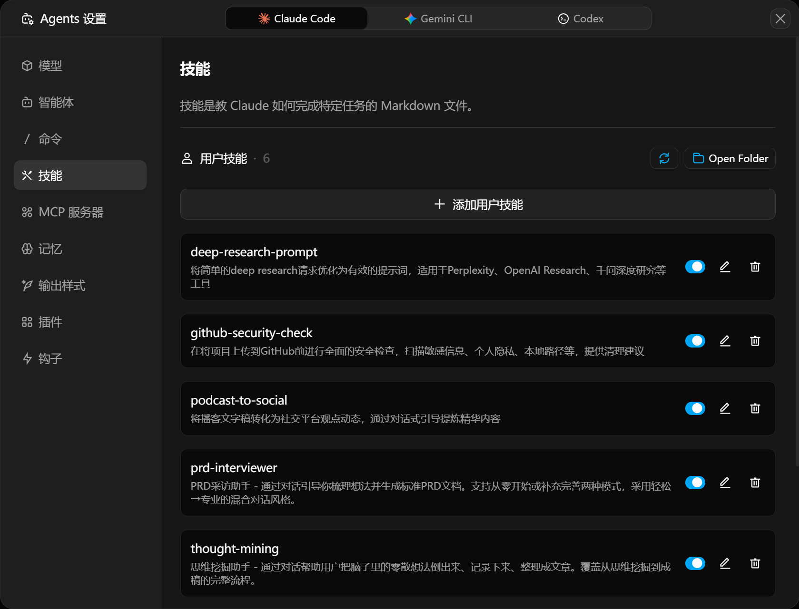This screenshot has height=609, width=799.
Task: Switch to the Gemini CLI tab
Action: (438, 19)
